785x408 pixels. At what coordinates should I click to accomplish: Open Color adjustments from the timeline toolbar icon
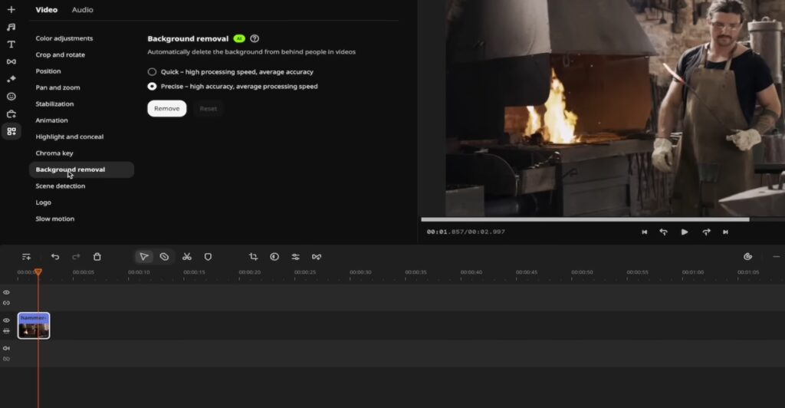(274, 257)
